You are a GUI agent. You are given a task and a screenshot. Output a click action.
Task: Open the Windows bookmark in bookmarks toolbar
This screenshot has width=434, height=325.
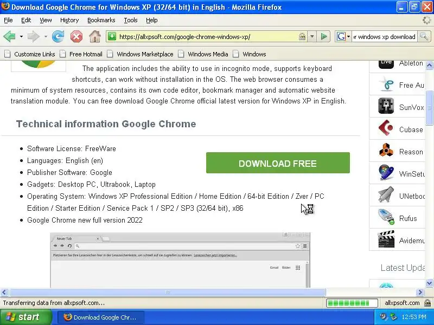250,54
